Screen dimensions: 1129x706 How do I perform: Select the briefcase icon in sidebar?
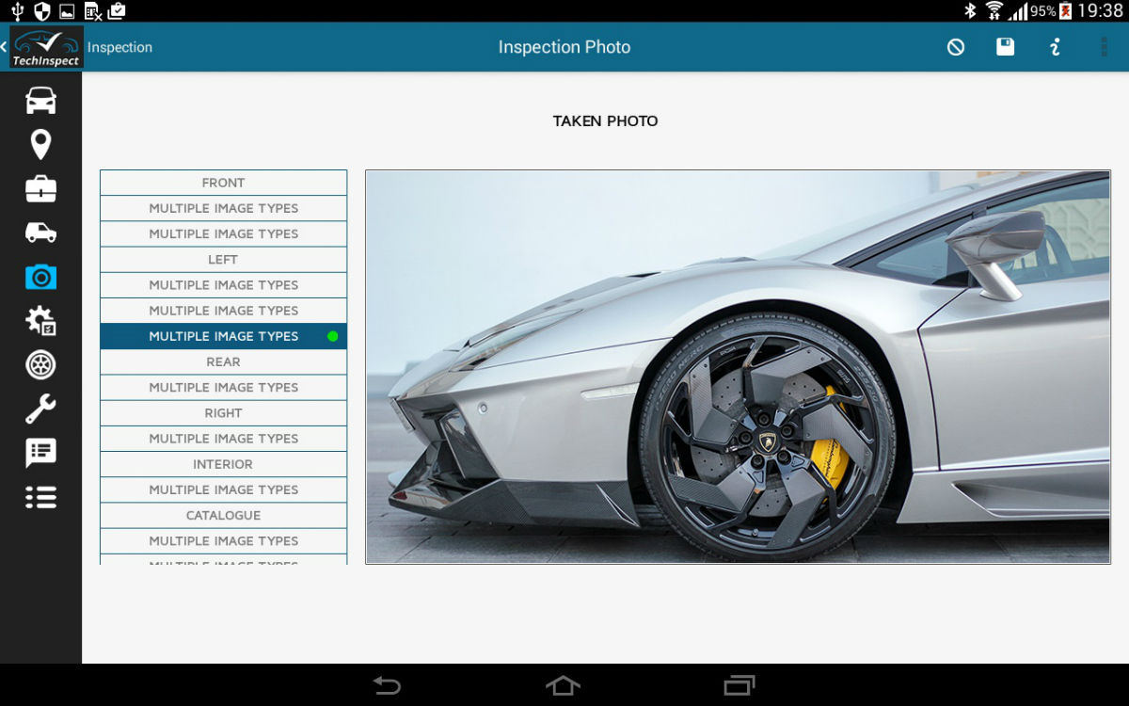pos(40,189)
